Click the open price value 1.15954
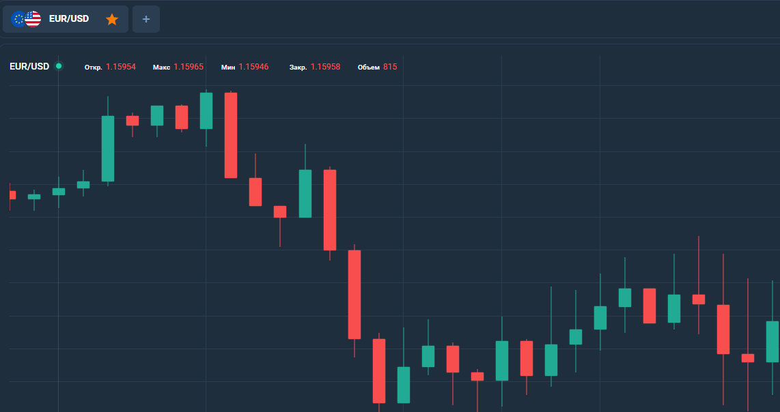 (x=121, y=67)
